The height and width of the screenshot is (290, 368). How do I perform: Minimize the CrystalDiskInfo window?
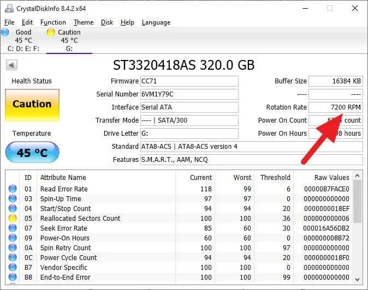click(305, 8)
